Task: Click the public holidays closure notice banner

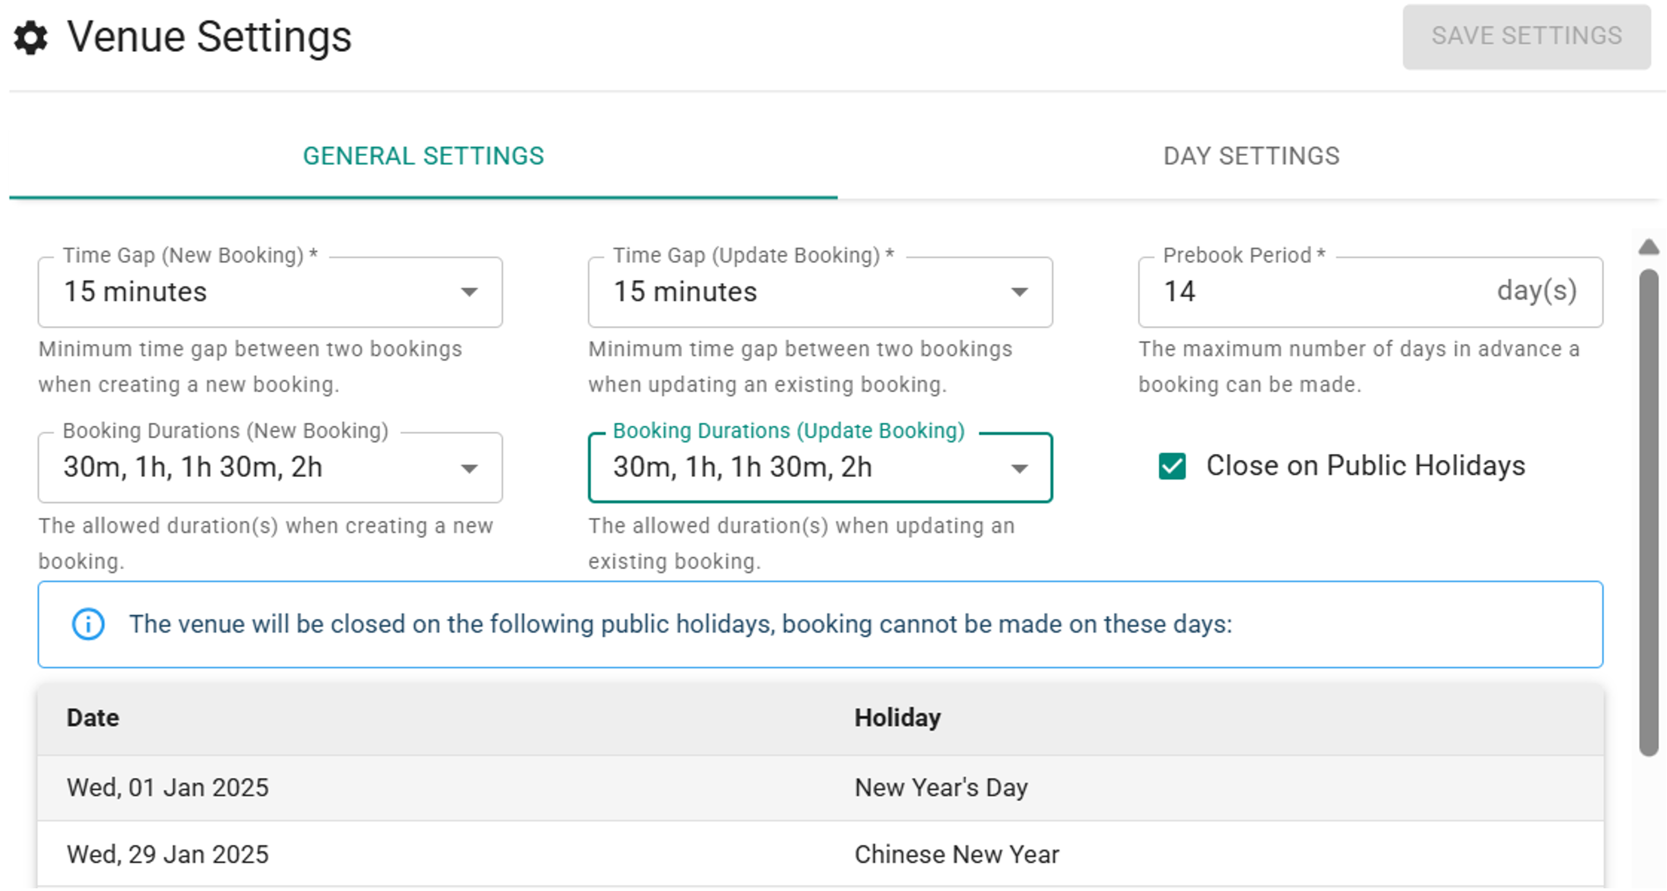Action: 820,624
